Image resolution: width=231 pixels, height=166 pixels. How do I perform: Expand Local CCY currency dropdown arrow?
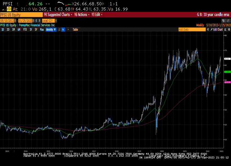[56, 21]
